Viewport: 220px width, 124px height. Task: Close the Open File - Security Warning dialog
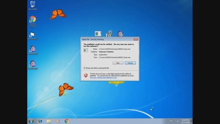click(x=136, y=40)
